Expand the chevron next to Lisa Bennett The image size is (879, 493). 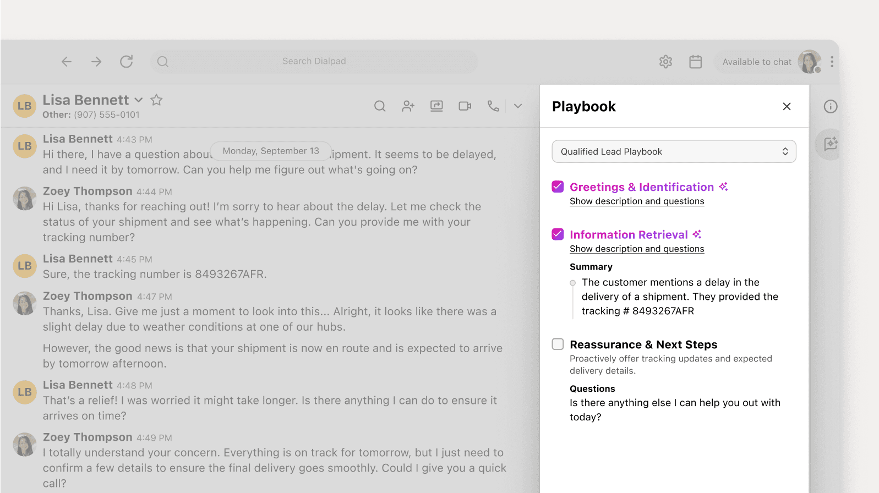(x=139, y=100)
